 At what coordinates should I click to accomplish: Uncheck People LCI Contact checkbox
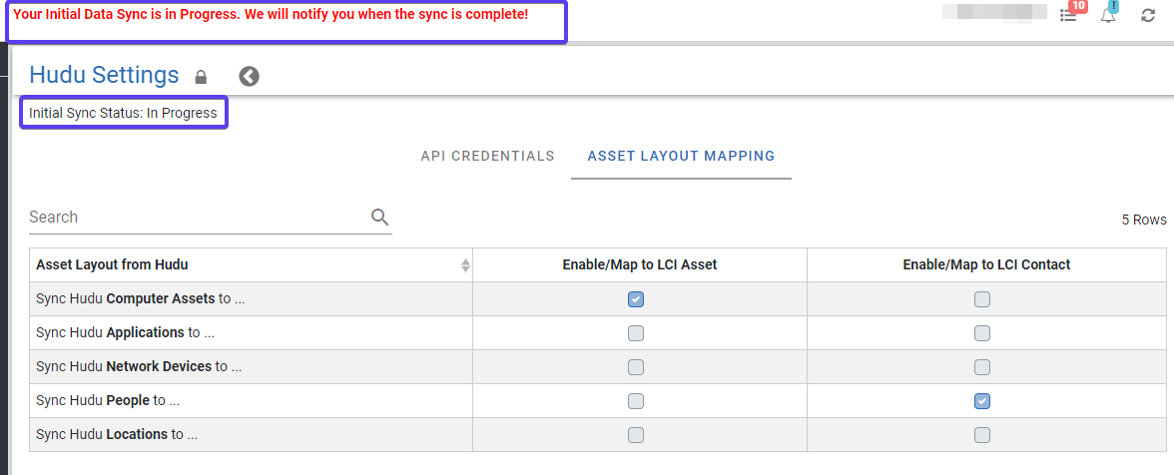click(x=982, y=401)
